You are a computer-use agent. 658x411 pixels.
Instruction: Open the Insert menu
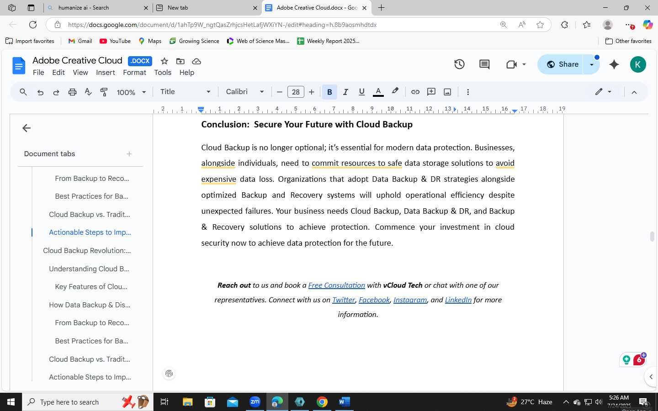(x=106, y=73)
